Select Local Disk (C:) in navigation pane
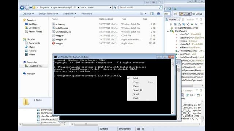 [x=34, y=66]
